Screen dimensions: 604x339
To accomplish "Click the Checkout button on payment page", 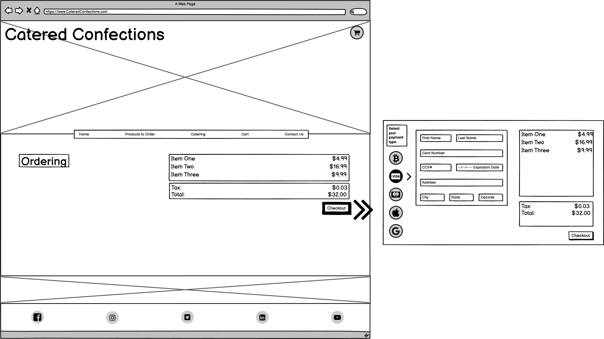I will [x=580, y=235].
